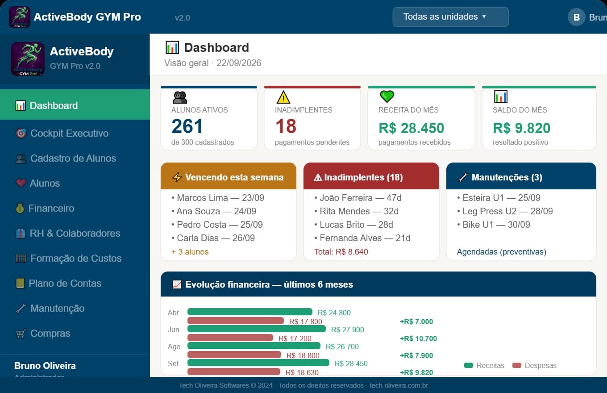The image size is (607, 393).
Task: Click the v2.0 version label in the top bar
Action: click(x=182, y=18)
